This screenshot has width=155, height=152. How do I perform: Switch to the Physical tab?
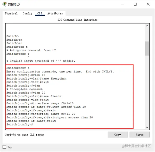[11, 13]
